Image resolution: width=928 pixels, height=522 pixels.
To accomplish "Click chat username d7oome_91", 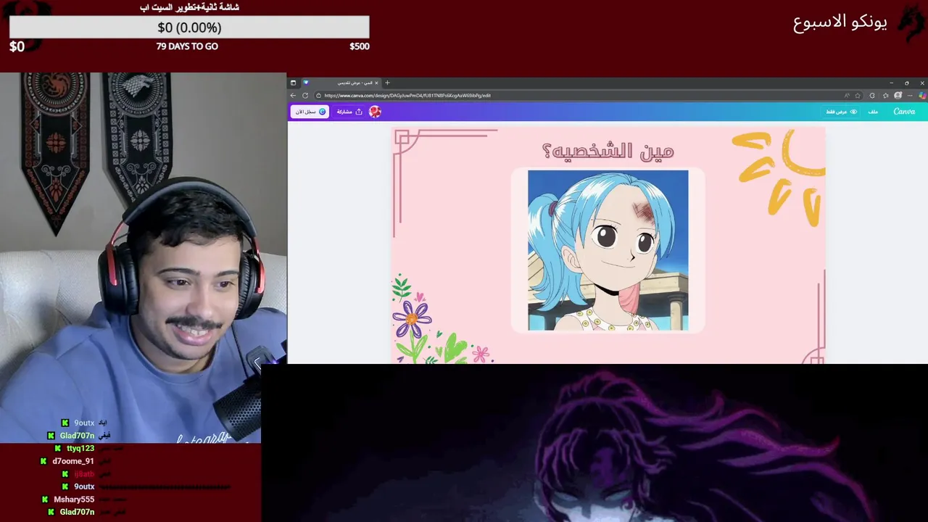I will 72,461.
